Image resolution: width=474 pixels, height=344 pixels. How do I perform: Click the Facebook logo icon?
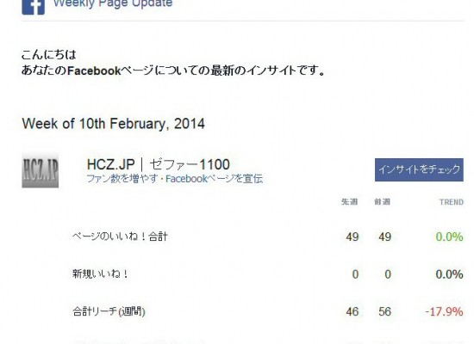(34, 6)
